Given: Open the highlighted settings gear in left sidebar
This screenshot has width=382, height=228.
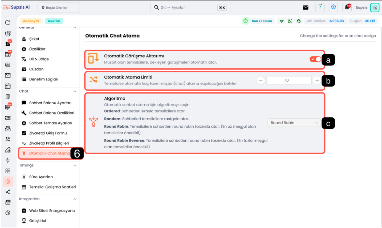Looking at the screenshot, I should coord(8,181).
